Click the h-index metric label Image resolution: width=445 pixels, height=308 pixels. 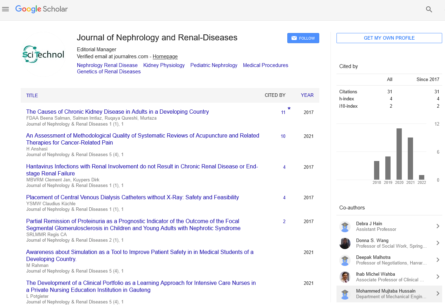tap(347, 99)
